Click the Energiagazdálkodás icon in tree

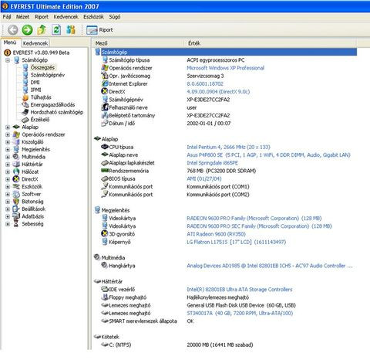tap(25, 105)
